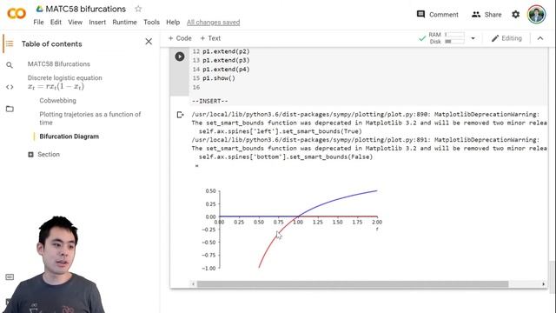Screen dimensions: 556x313
Task: Click the output scrollbar left arrow
Action: [x=193, y=284]
